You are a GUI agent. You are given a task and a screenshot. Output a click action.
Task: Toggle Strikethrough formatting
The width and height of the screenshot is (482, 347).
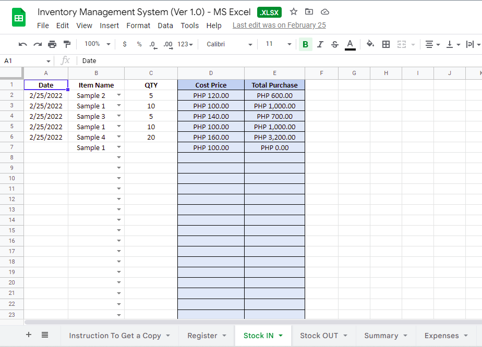[x=335, y=44]
